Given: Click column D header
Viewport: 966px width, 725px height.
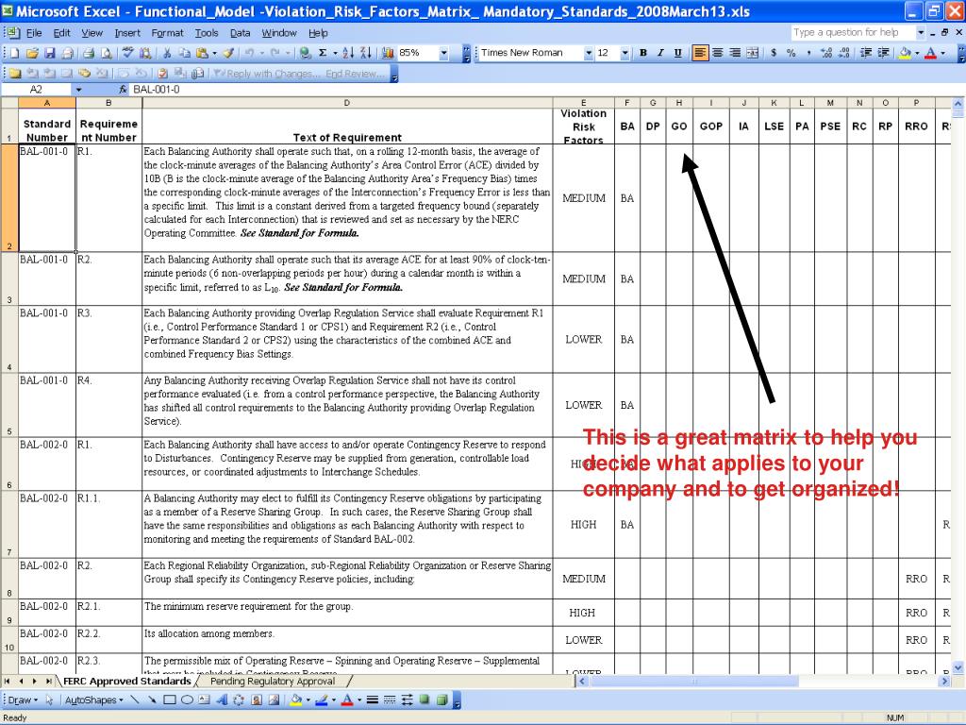Looking at the screenshot, I should (347, 103).
